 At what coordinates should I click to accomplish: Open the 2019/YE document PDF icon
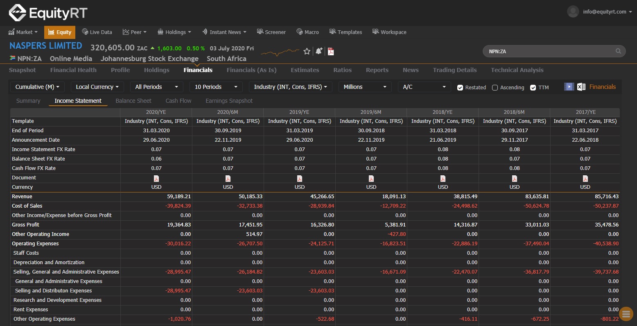(300, 178)
